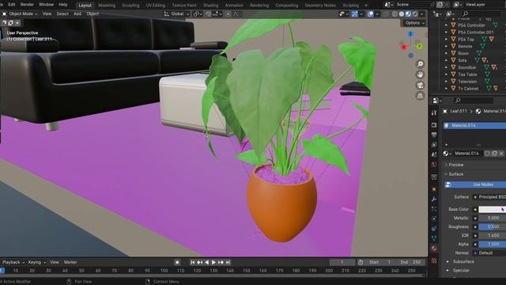Click the Z axis on navigation gizmo
Viewport: 506px width, 285px height.
(x=410, y=34)
